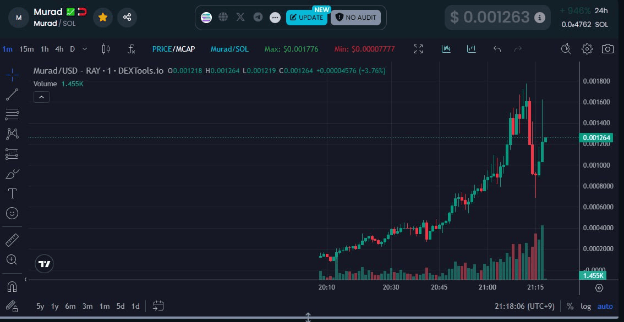The image size is (624, 322).
Task: Open the go-to-date calendar icon
Action: (158, 306)
